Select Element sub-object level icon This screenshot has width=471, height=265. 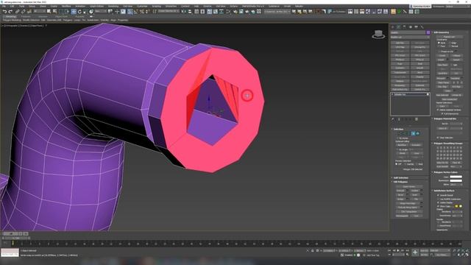417,133
